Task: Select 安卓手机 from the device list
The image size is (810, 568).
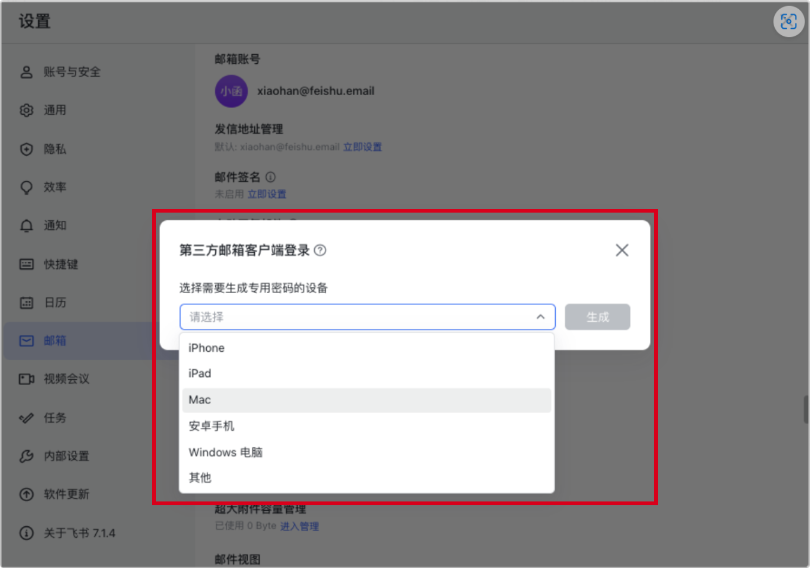Action: tap(212, 426)
